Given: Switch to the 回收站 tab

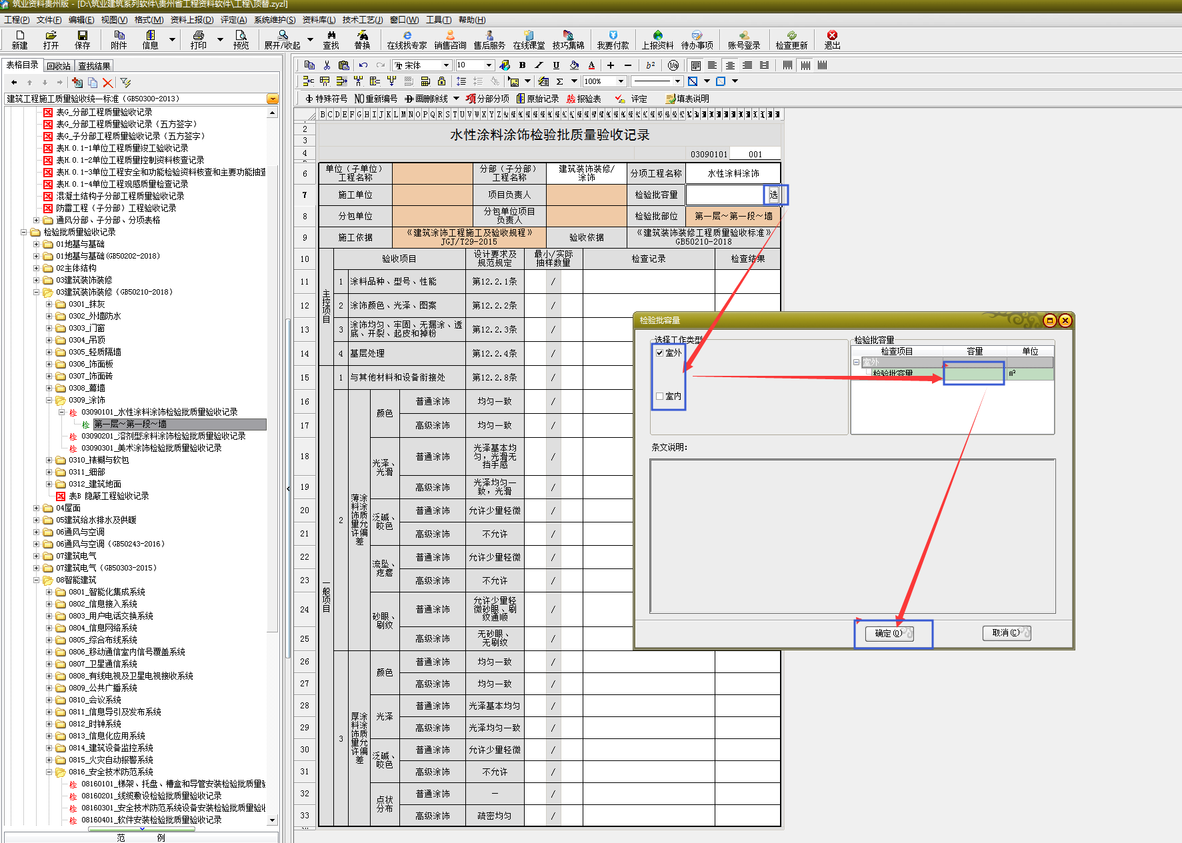Looking at the screenshot, I should 59,66.
